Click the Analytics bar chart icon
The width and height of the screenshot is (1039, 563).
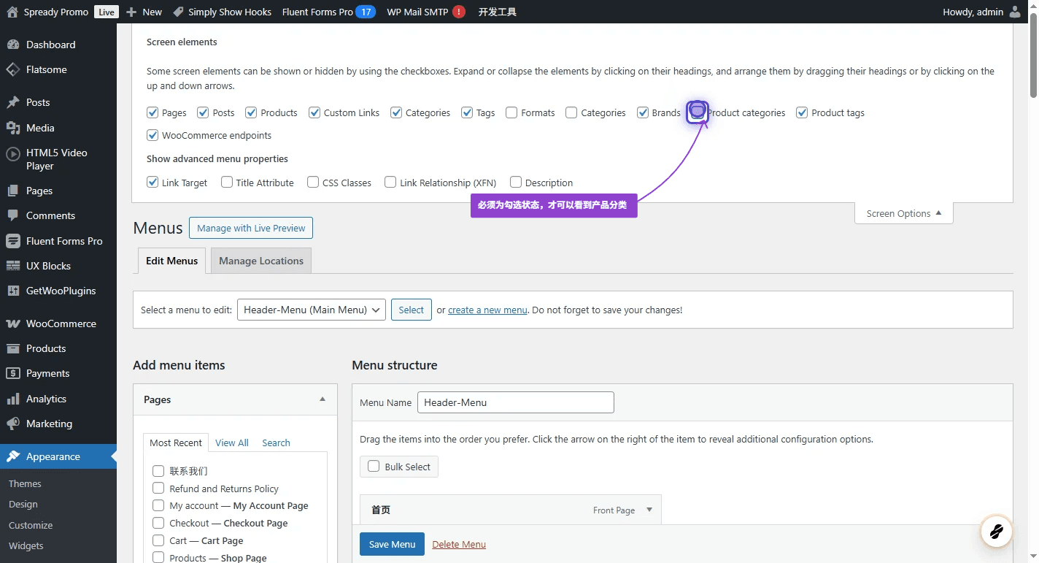(x=12, y=399)
